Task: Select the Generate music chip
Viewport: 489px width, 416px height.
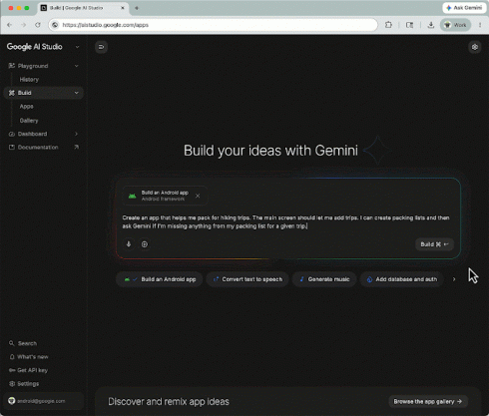Action: coord(324,279)
